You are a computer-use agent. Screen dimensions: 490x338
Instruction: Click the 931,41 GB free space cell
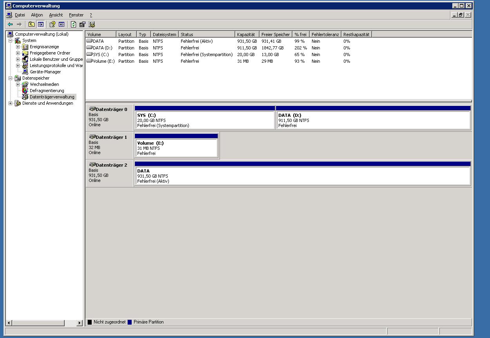271,41
